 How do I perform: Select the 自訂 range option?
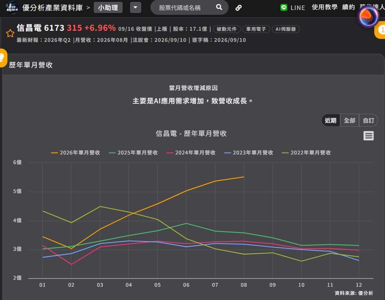pyautogui.click(x=368, y=120)
